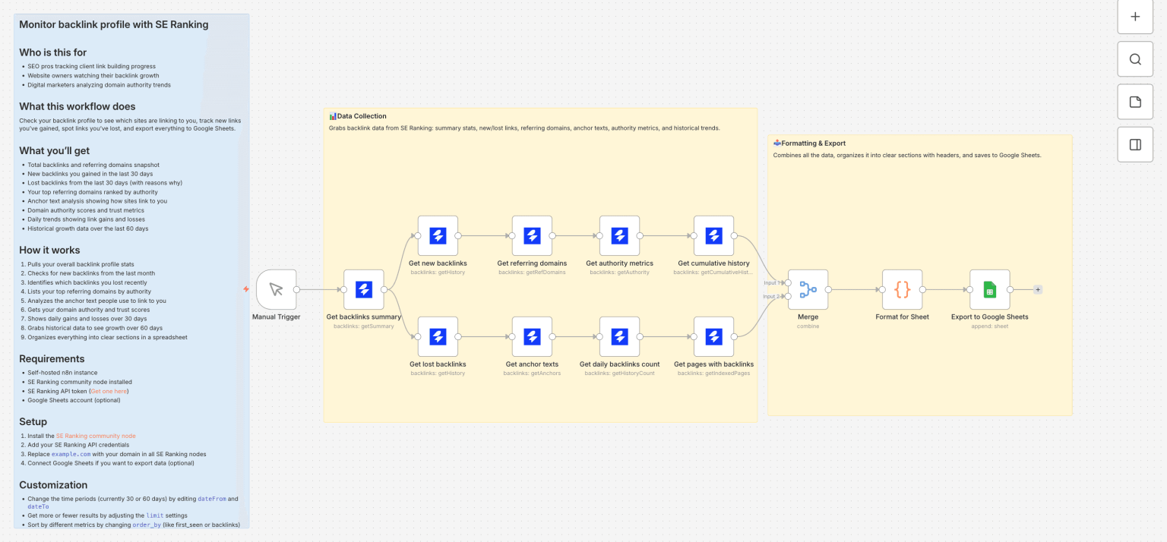Click the 'Setup' heading
The height and width of the screenshot is (542, 1167).
click(x=33, y=421)
